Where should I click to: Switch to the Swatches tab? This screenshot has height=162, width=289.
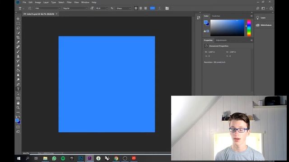[x=216, y=16]
